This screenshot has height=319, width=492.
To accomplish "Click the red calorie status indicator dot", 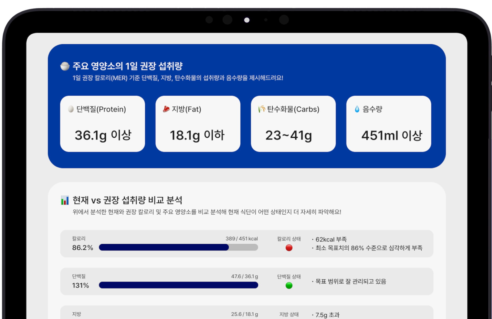I will (x=289, y=248).
